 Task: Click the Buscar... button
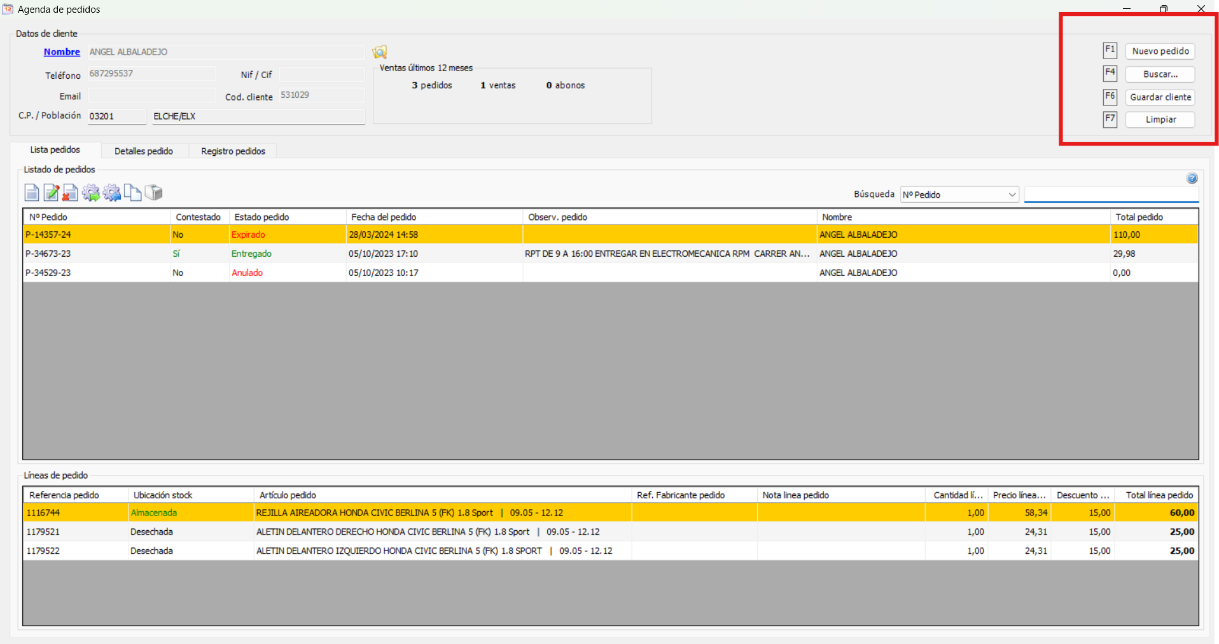coord(1160,74)
